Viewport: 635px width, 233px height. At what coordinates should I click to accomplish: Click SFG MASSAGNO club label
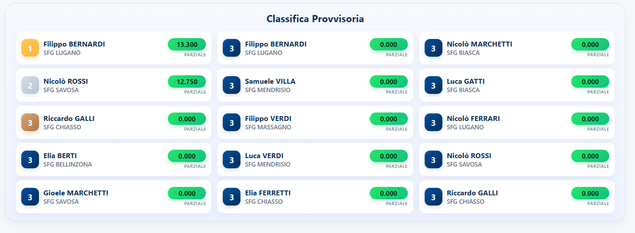(x=268, y=127)
